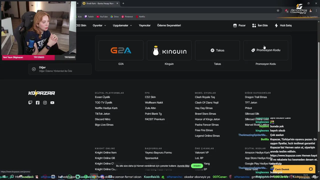Open LoL RP link
320x180 pixels.
tap(199, 158)
